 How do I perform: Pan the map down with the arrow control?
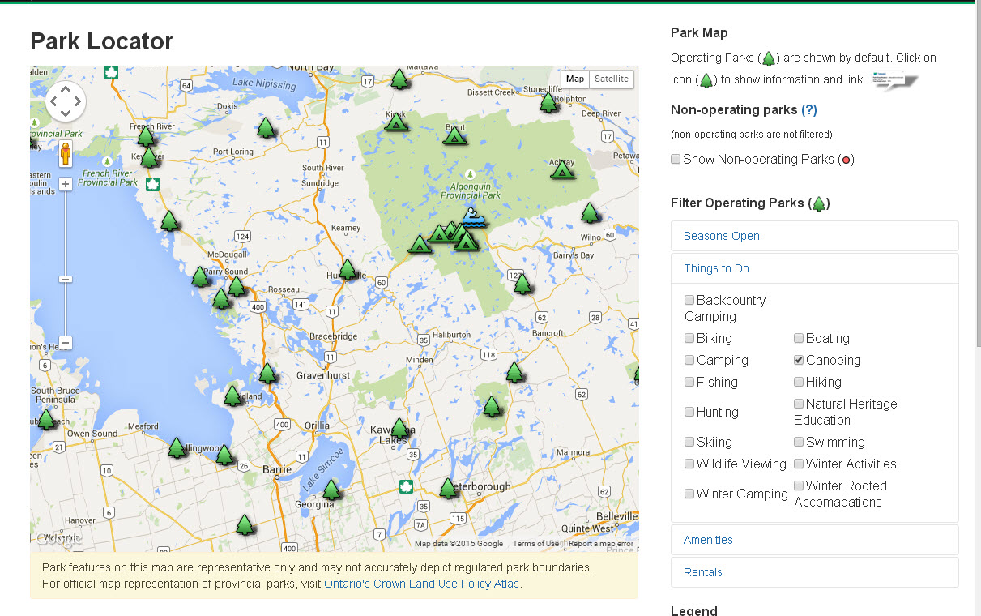tap(66, 115)
